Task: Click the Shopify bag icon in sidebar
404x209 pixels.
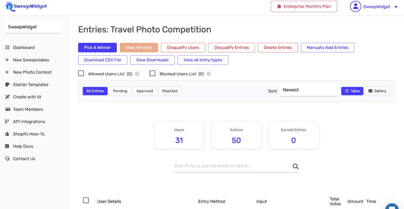Action: click(7, 134)
